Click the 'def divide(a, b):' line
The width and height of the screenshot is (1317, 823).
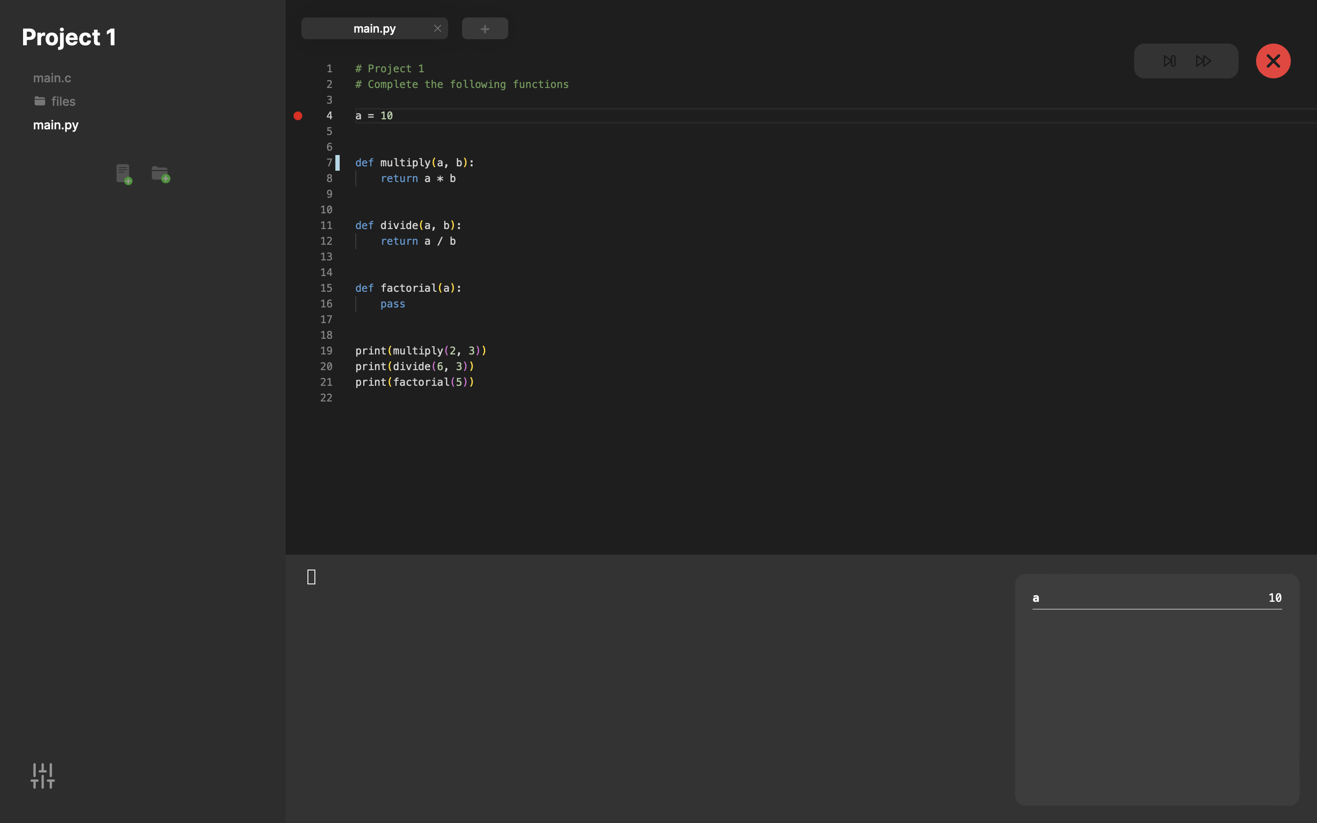click(408, 226)
